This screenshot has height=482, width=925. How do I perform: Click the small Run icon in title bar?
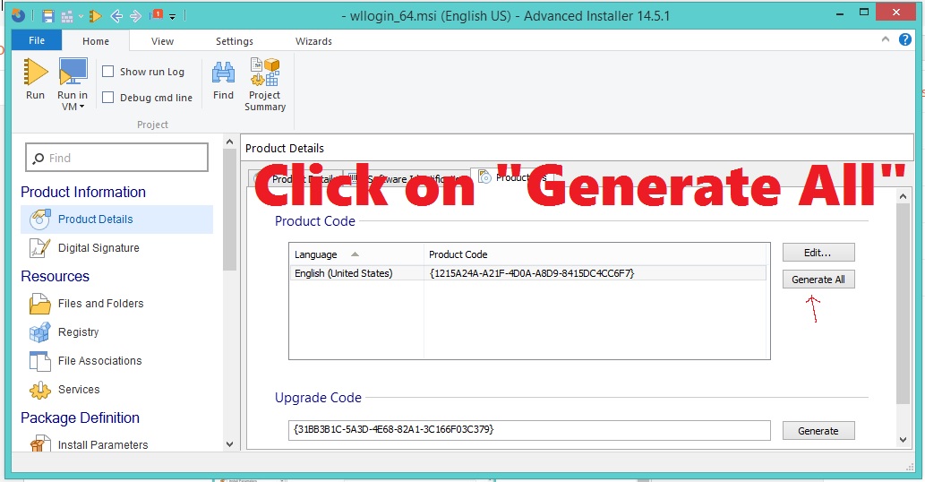(95, 16)
